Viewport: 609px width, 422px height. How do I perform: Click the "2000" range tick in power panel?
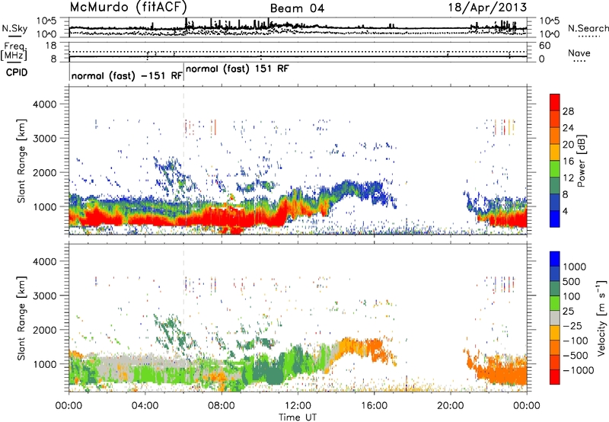[44, 172]
